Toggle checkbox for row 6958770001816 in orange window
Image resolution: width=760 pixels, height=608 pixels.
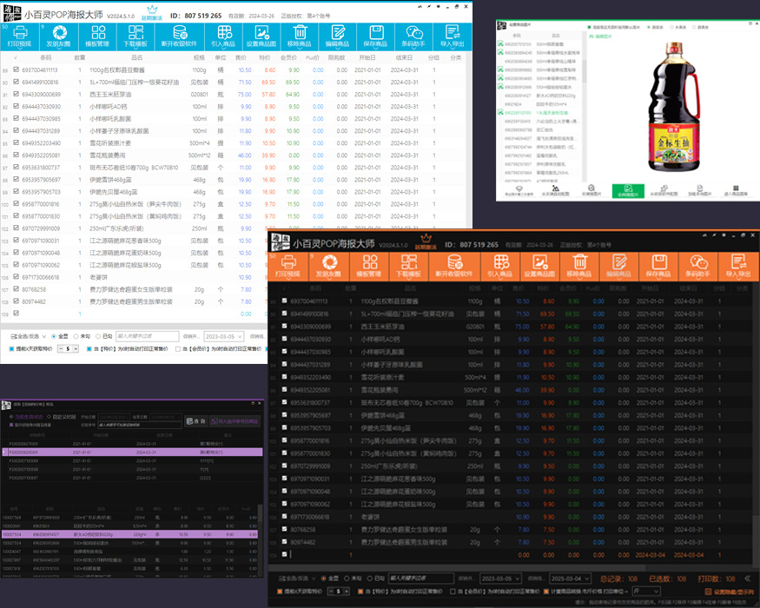(x=285, y=440)
